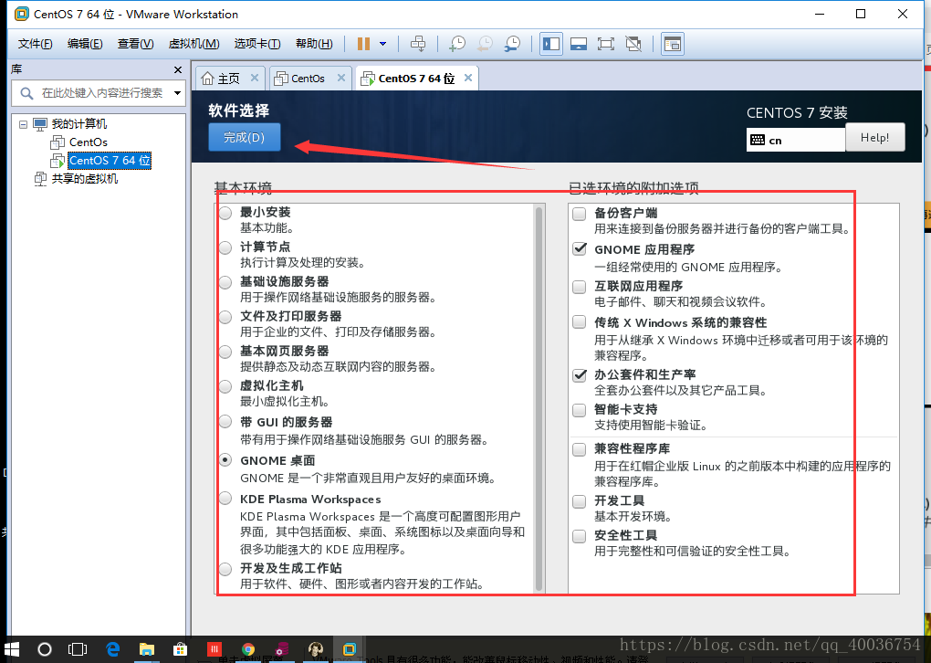Enable the 互联网应用程序 checkbox
The image size is (931, 663).
[x=580, y=287]
